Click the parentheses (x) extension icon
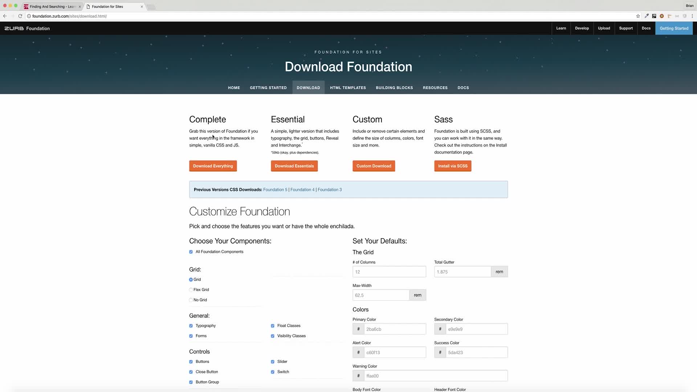Viewport: 697px width, 392px height. tap(677, 16)
